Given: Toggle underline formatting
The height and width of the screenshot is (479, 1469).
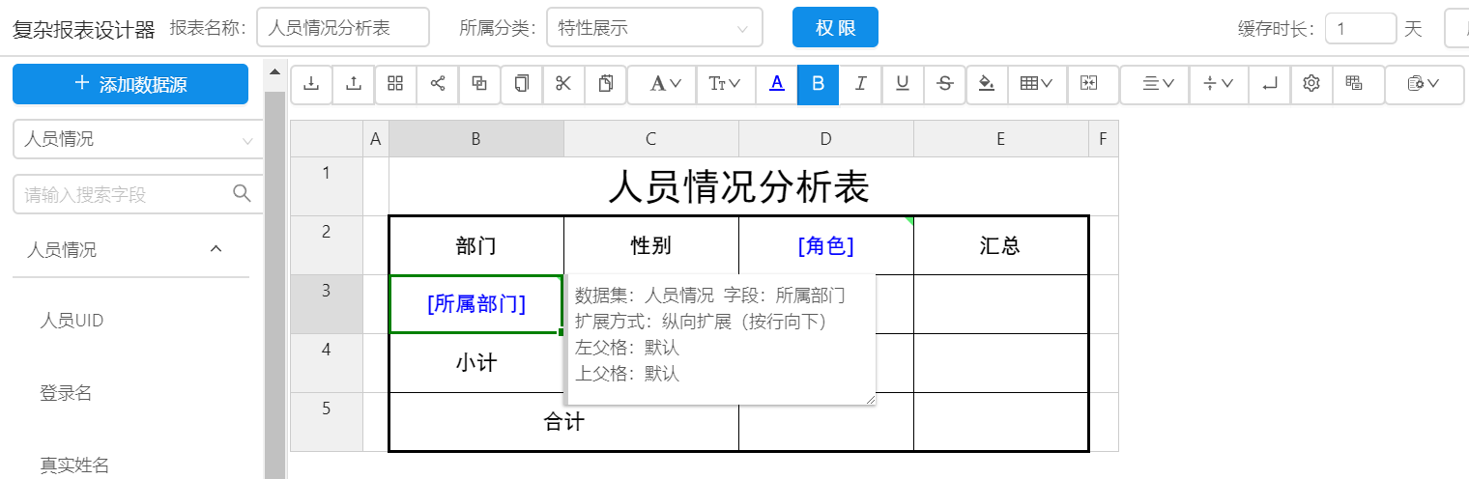Looking at the screenshot, I should pyautogui.click(x=903, y=84).
